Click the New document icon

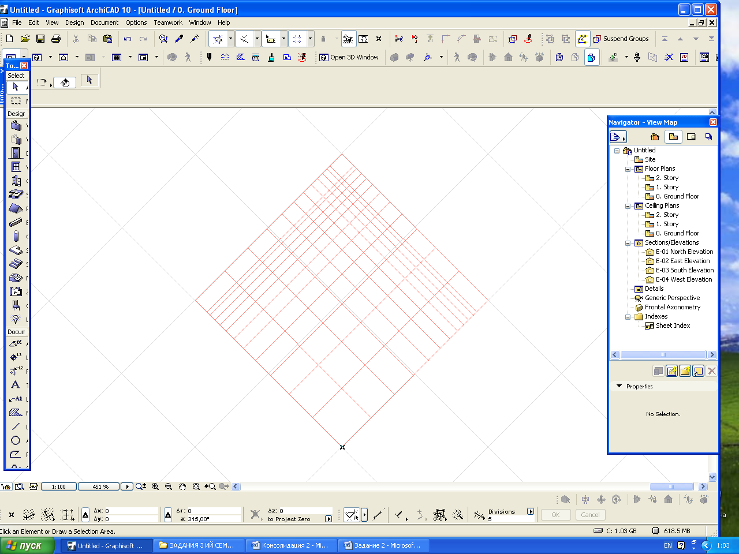point(9,39)
